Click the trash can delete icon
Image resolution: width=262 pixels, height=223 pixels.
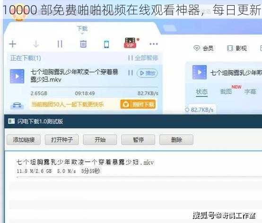[83, 44]
